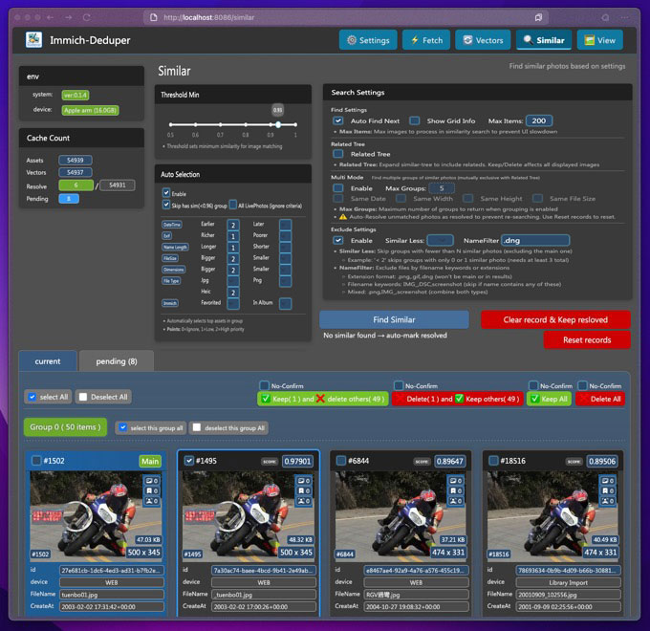Open the Longer points dropdown

233,247
